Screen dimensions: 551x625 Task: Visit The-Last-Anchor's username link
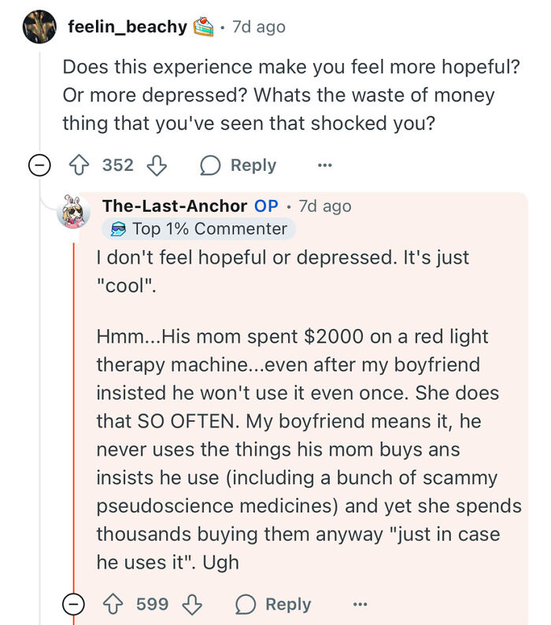174,206
